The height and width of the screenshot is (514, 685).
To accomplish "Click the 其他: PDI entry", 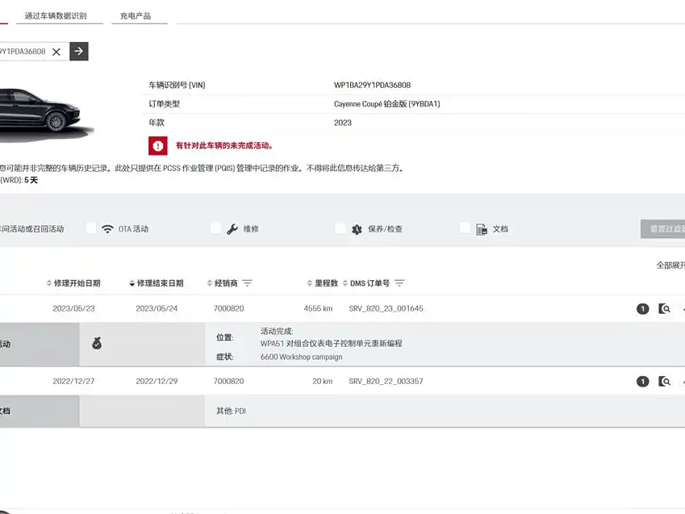I will coord(231,411).
